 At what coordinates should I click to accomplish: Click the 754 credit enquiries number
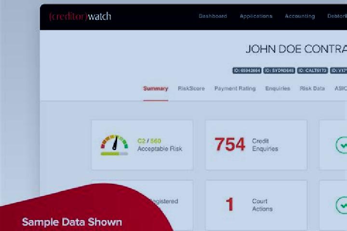click(230, 144)
